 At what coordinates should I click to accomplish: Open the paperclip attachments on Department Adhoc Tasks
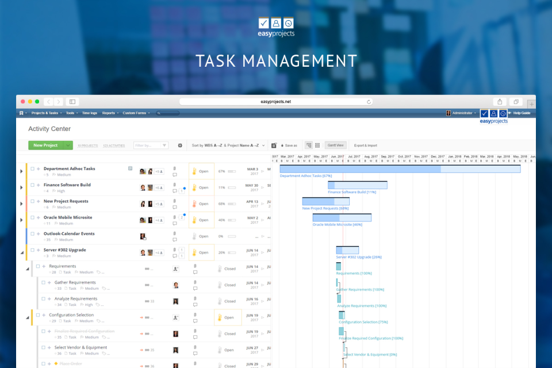(174, 168)
